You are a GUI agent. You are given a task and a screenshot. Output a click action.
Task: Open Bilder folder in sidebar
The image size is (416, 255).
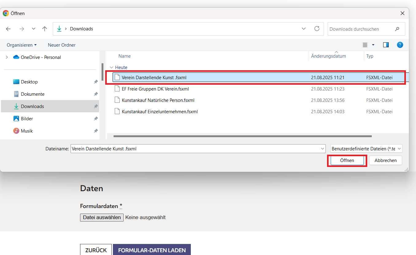pos(27,118)
